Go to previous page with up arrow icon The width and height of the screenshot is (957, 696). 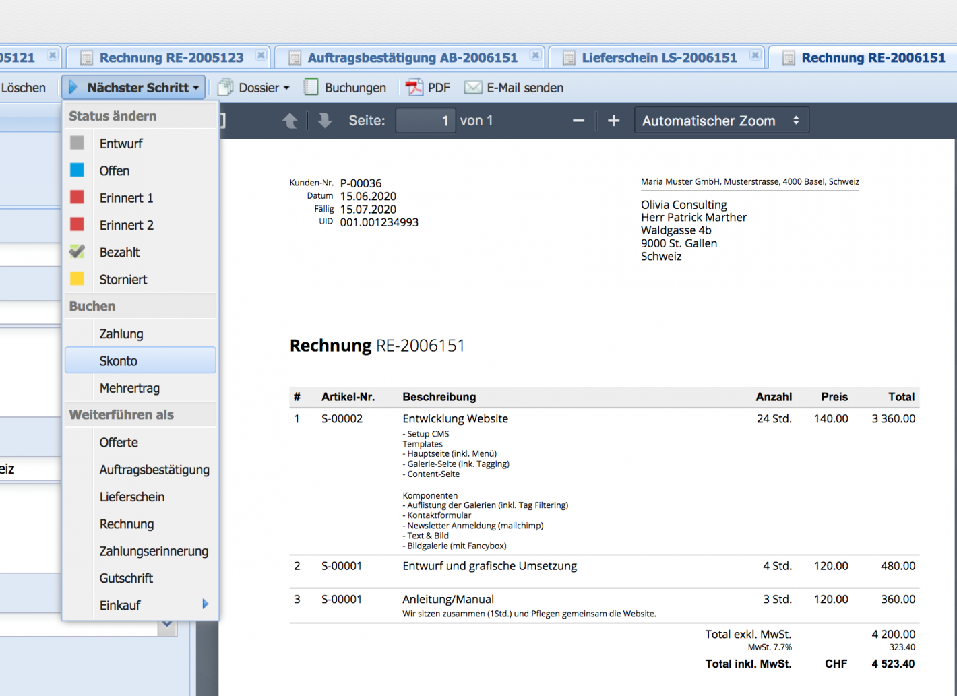[x=290, y=120]
